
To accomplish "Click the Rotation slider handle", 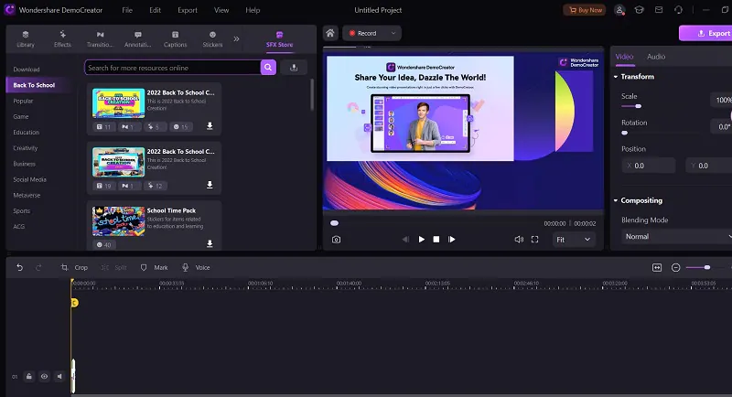I will point(625,133).
